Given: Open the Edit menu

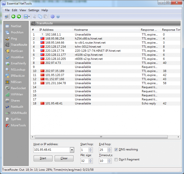Looking at the screenshot, I should (x=15, y=10).
